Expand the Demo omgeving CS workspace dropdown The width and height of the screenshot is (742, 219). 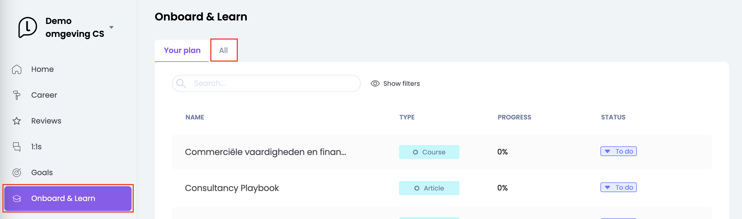tap(111, 27)
